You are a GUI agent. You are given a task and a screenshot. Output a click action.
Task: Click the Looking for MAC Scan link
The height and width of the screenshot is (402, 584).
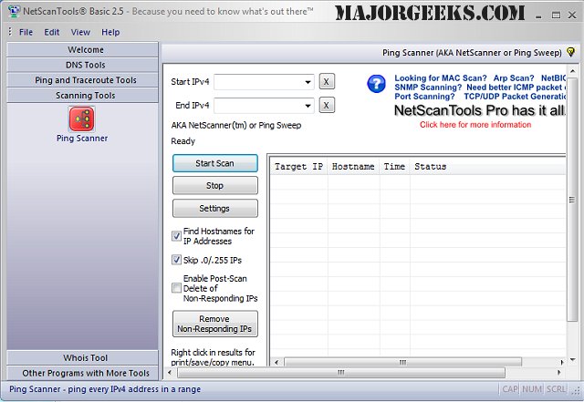441,78
